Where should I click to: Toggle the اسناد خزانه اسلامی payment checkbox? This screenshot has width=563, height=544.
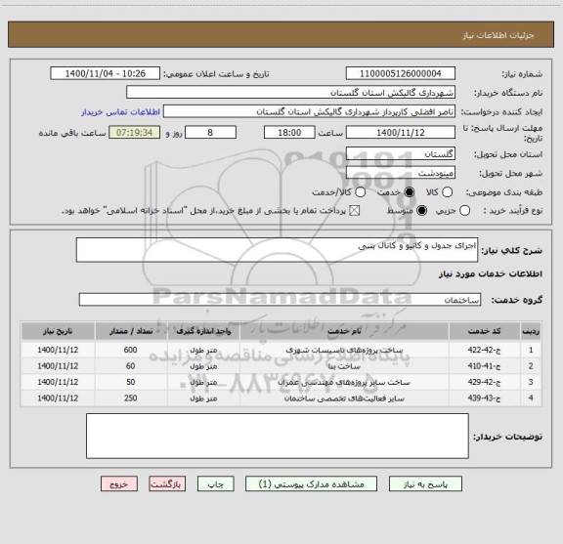355,211
